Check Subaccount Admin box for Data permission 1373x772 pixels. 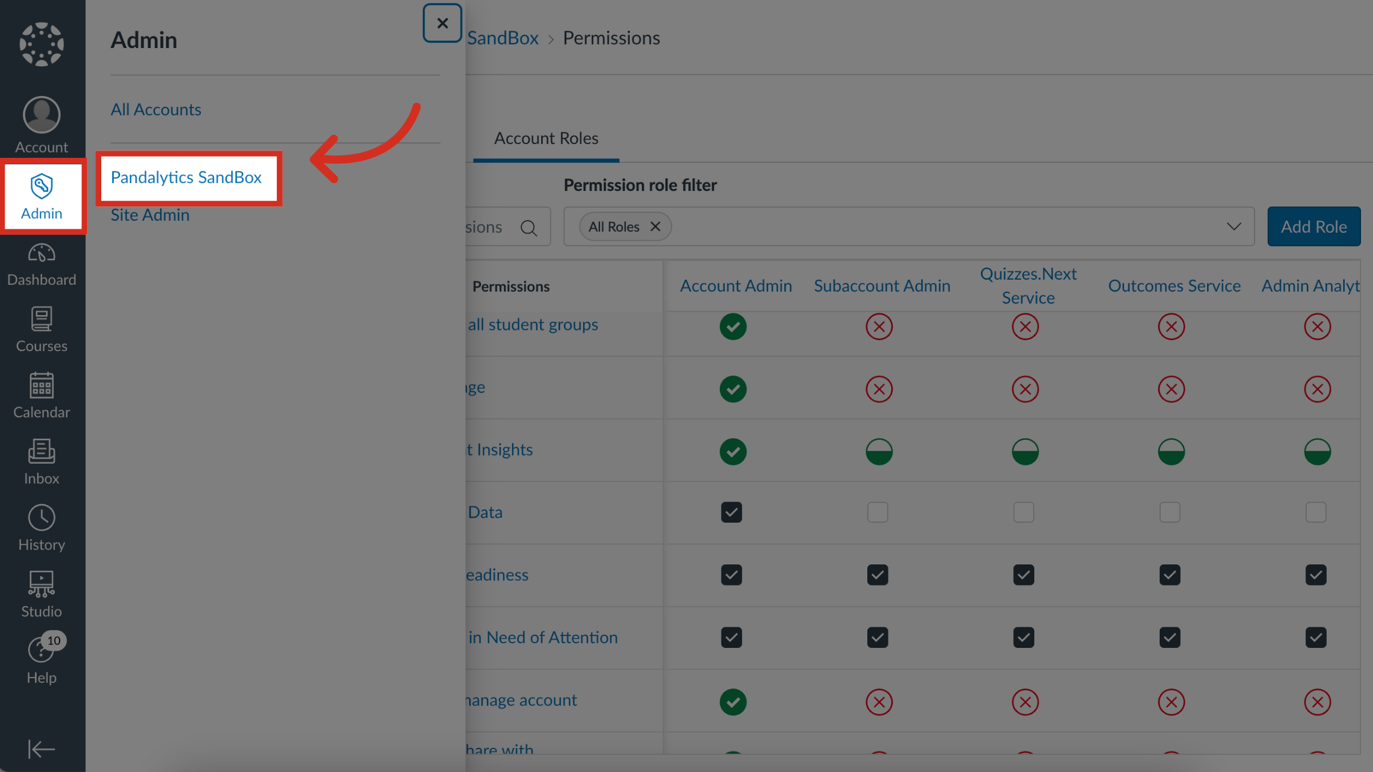[x=878, y=512]
